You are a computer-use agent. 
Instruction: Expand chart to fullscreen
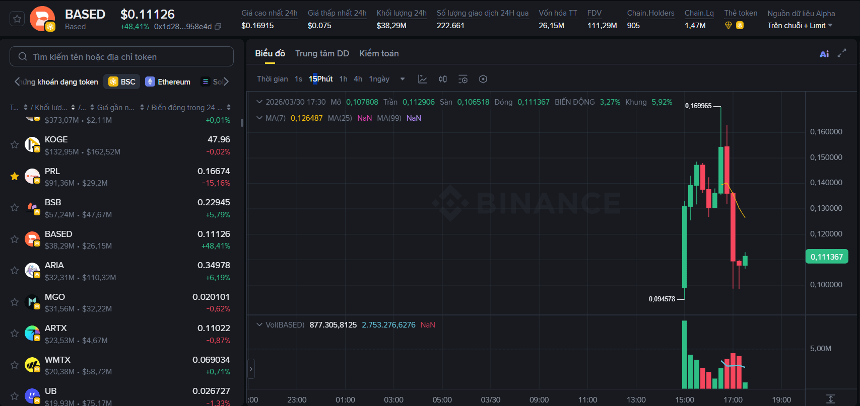point(842,53)
